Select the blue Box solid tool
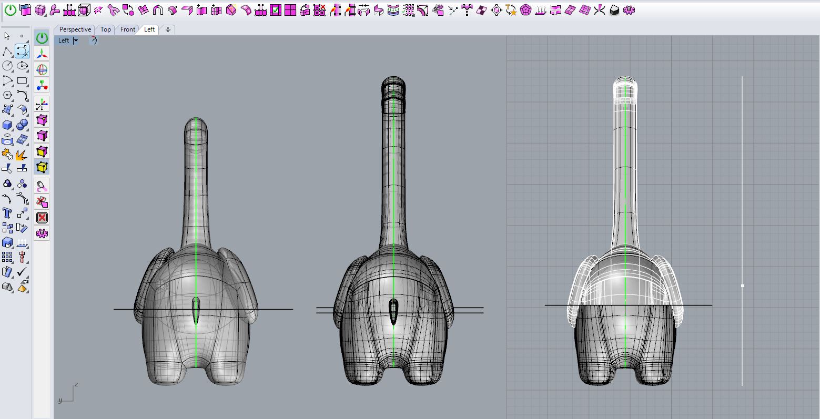The height and width of the screenshot is (419, 820). click(7, 125)
